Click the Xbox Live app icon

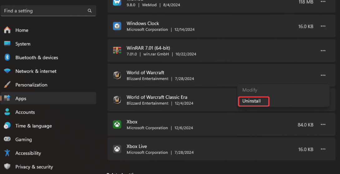(117, 149)
